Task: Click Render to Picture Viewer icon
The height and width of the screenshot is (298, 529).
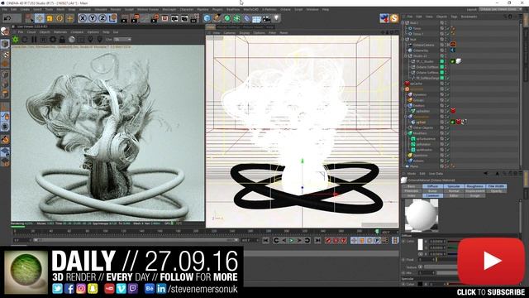Action: 135,18
